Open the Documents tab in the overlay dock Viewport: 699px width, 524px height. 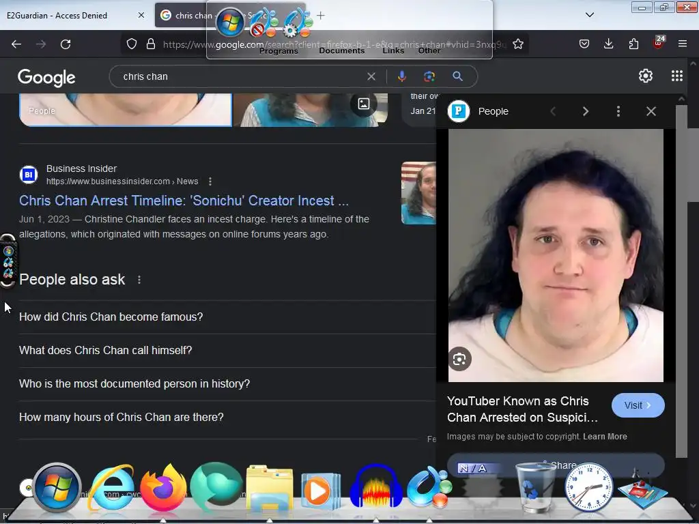coord(342,50)
